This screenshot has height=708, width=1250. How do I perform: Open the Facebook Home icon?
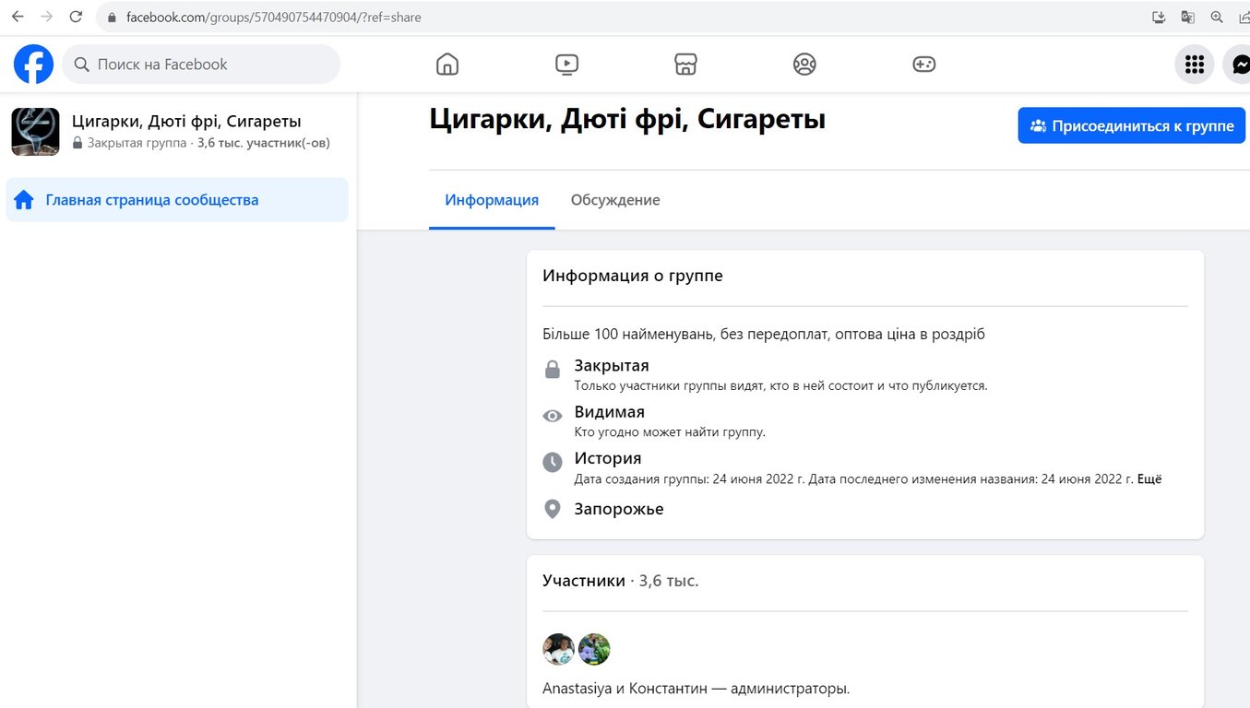click(446, 65)
